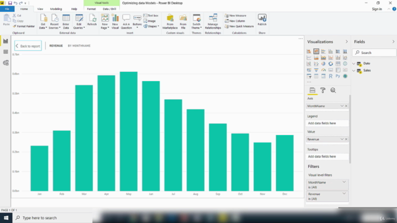Switch to the Modeling ribbon tab
The height and width of the screenshot is (223, 397).
56,9
